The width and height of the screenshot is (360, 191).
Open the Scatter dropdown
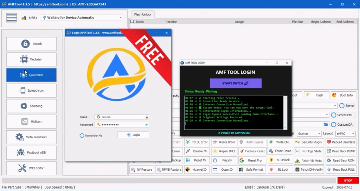tap(309, 134)
